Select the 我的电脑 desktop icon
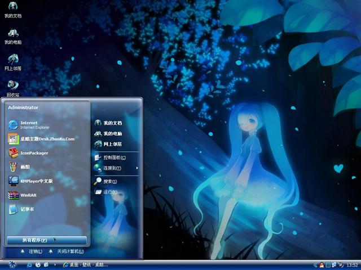Image resolution: width=361 pixels, height=270 pixels. tap(12, 35)
